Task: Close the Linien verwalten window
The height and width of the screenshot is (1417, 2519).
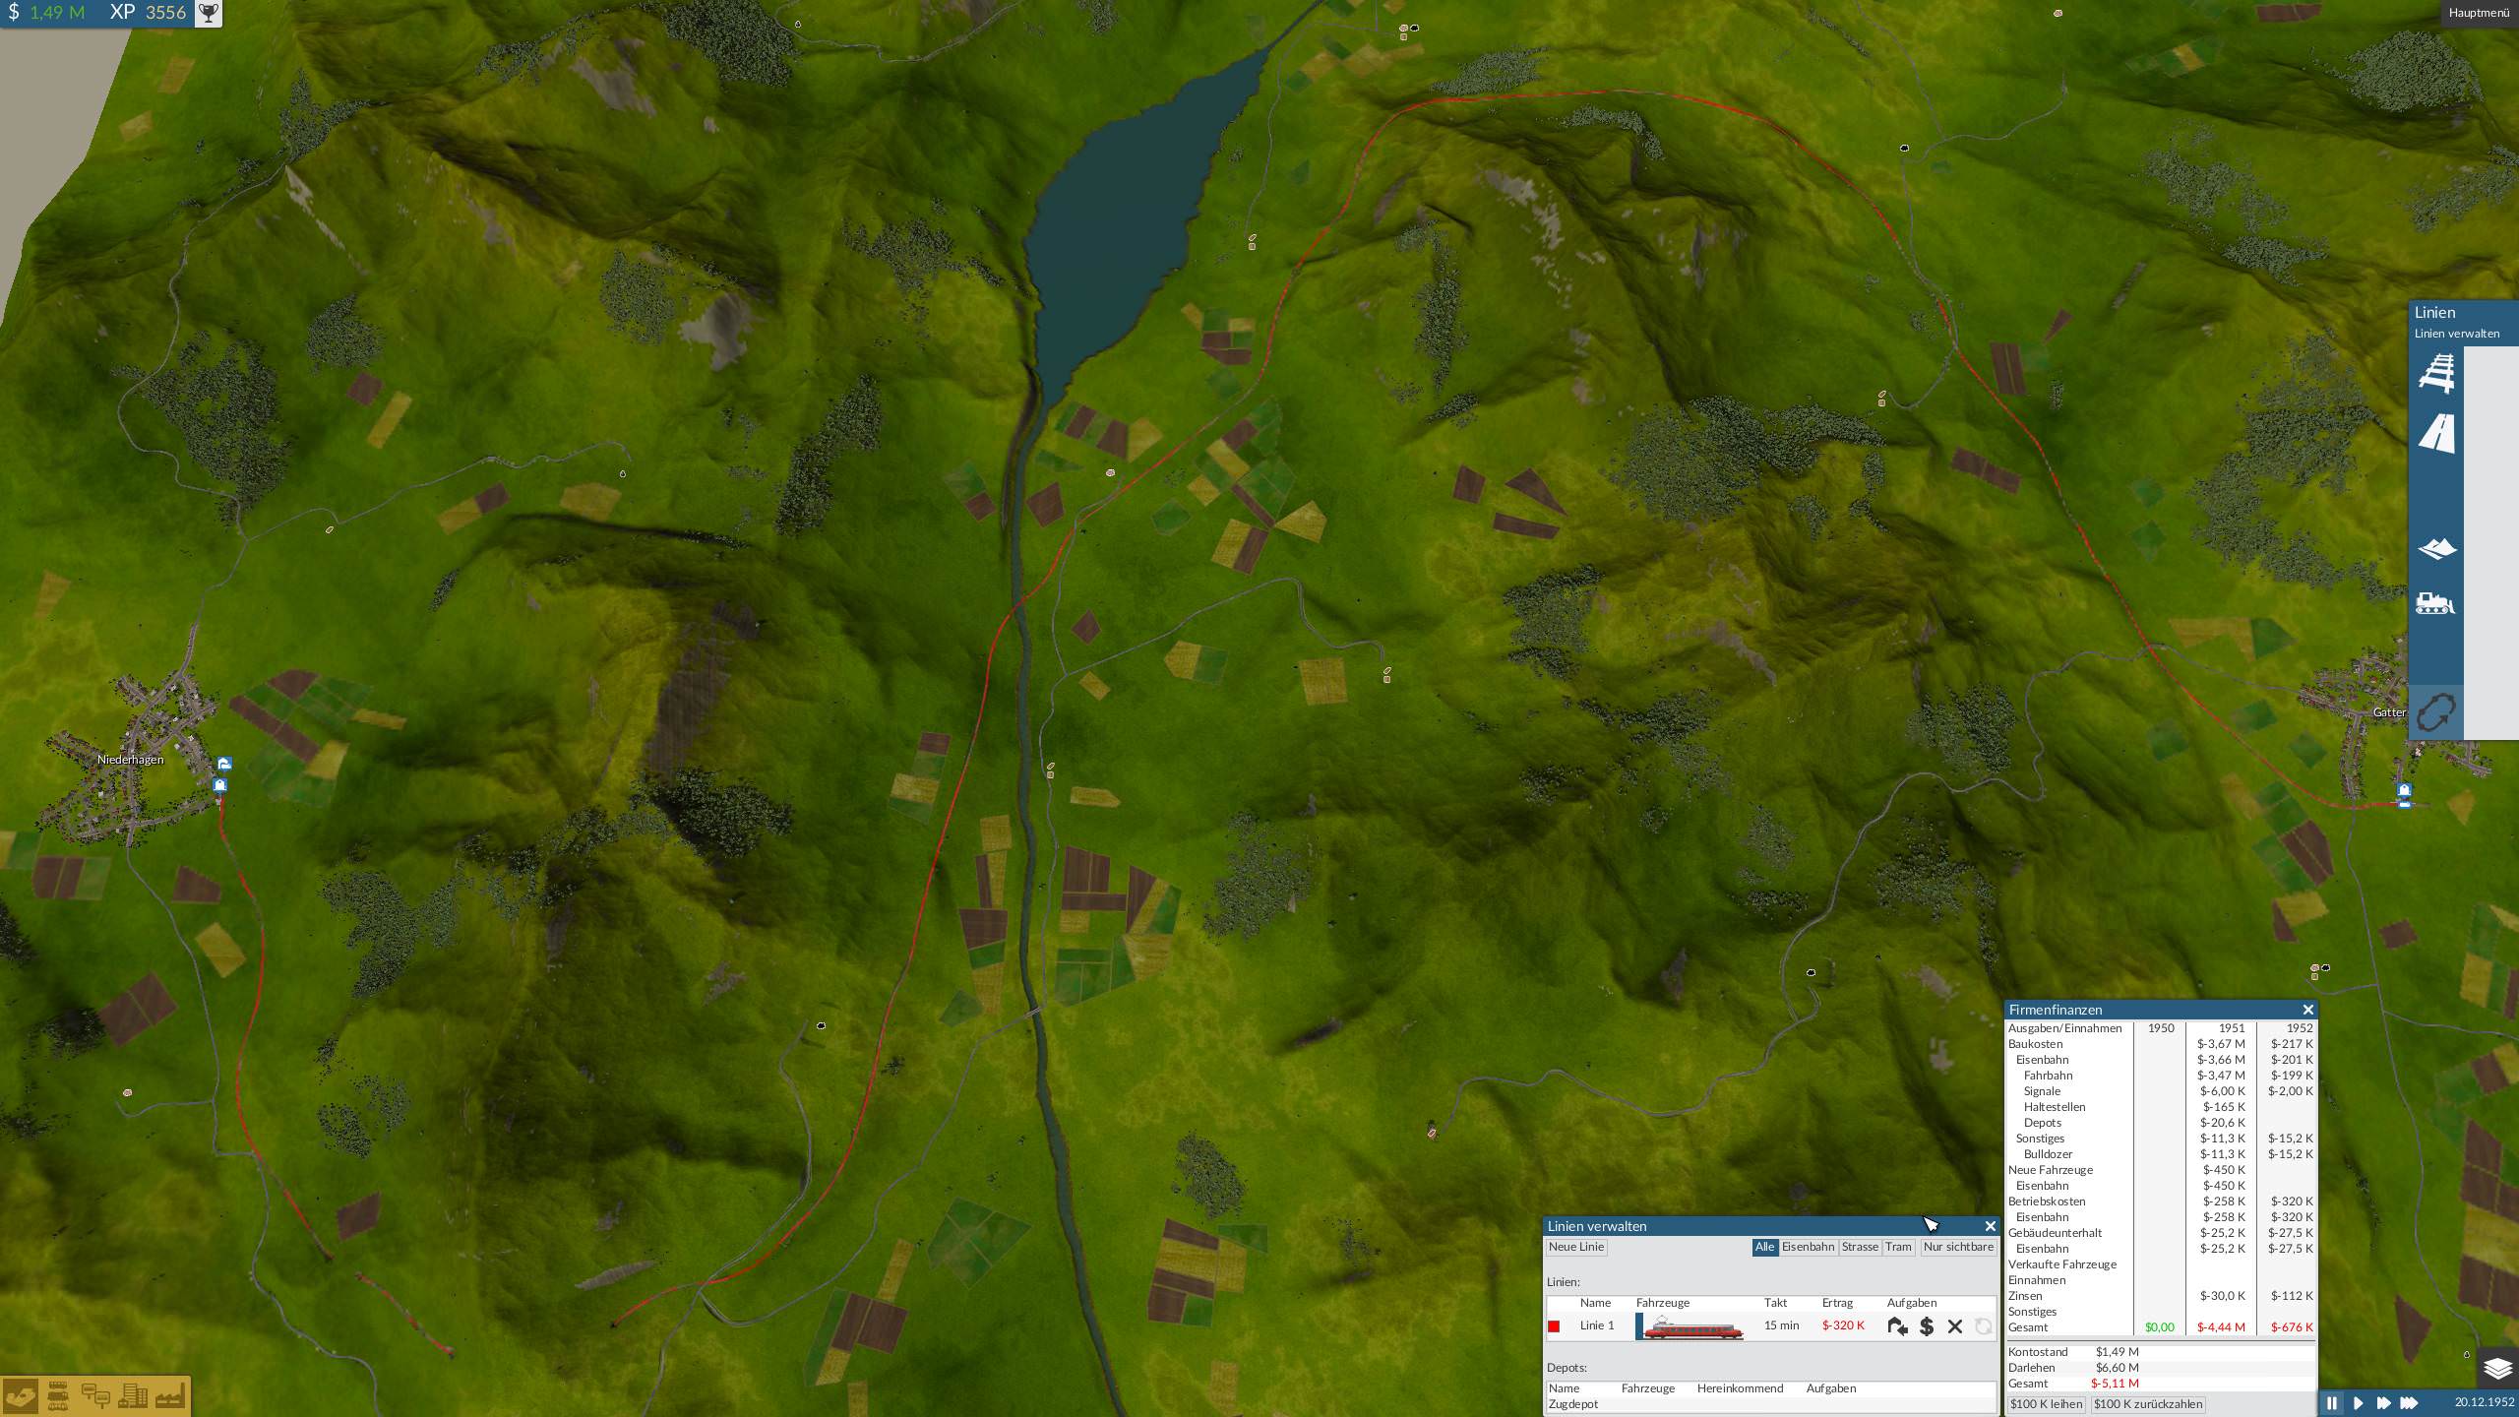Action: click(x=1990, y=1226)
